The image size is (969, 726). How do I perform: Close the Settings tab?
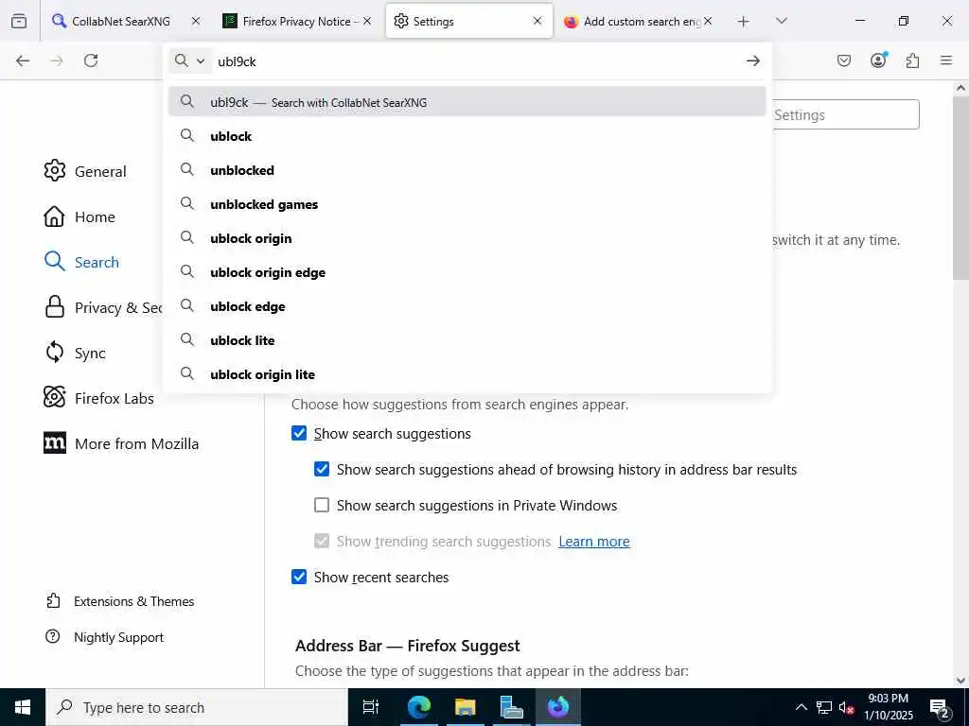tap(537, 21)
